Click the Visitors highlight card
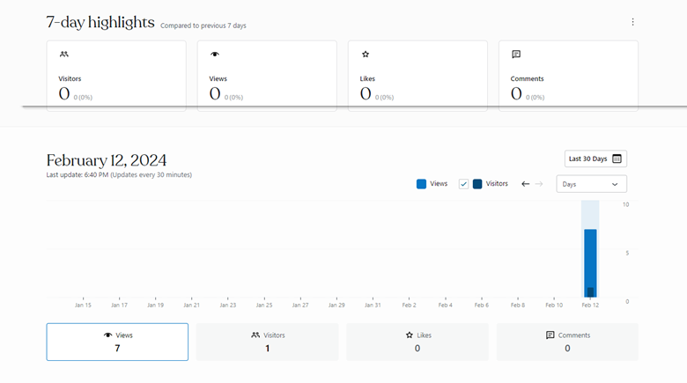The height and width of the screenshot is (383, 687). click(x=116, y=76)
